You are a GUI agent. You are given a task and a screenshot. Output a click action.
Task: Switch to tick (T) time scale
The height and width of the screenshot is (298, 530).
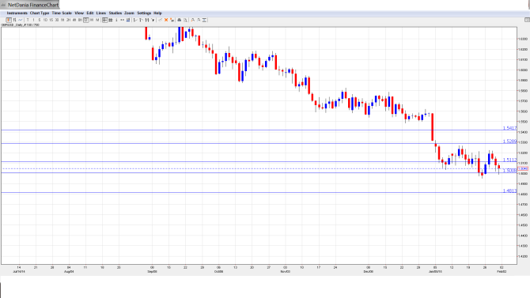(28, 20)
